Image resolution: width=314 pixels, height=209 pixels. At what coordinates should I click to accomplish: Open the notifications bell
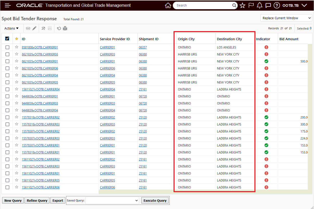click(x=259, y=5)
